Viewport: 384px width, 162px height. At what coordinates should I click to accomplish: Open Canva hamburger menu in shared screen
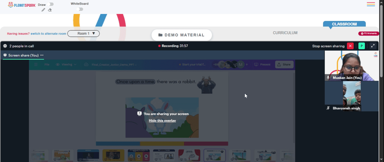pos(36,64)
